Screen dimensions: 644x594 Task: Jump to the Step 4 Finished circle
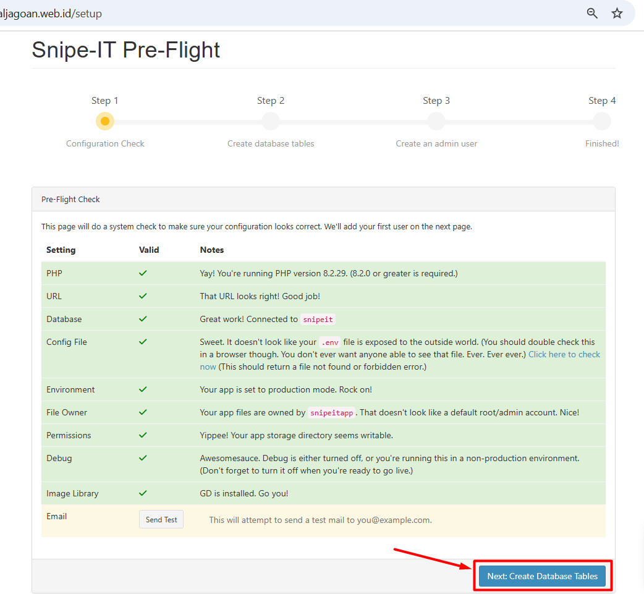pos(602,121)
